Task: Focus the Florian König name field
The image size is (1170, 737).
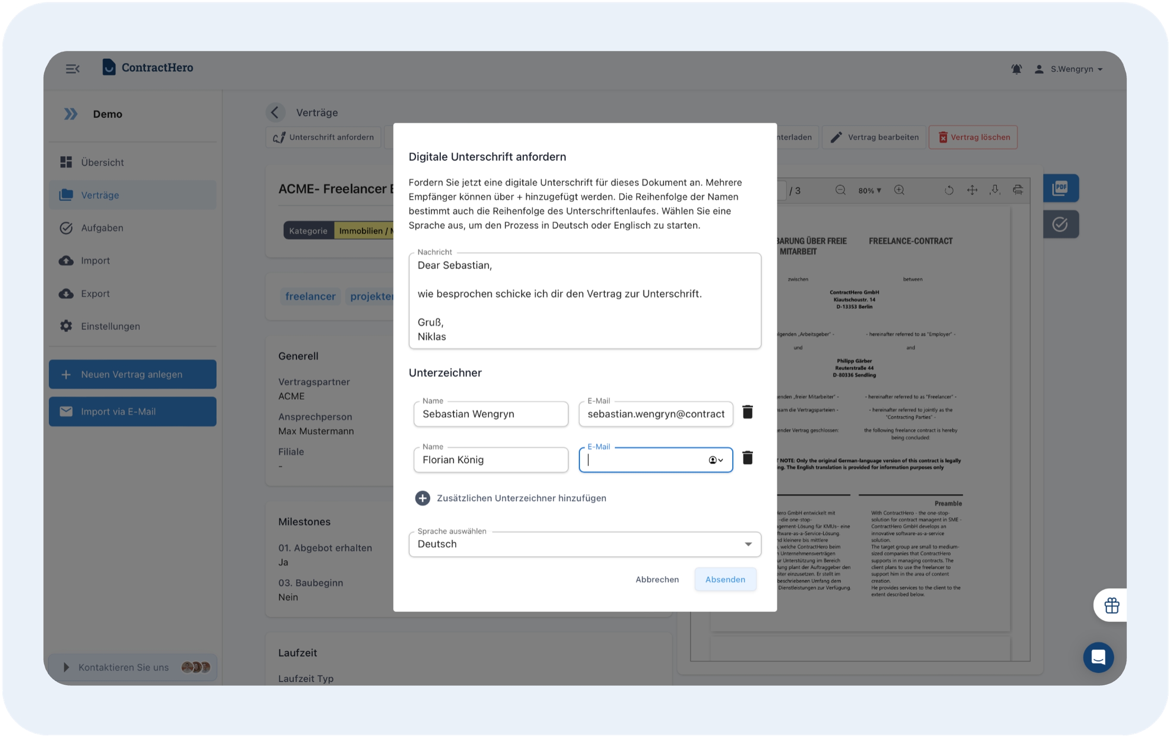Action: (x=491, y=460)
